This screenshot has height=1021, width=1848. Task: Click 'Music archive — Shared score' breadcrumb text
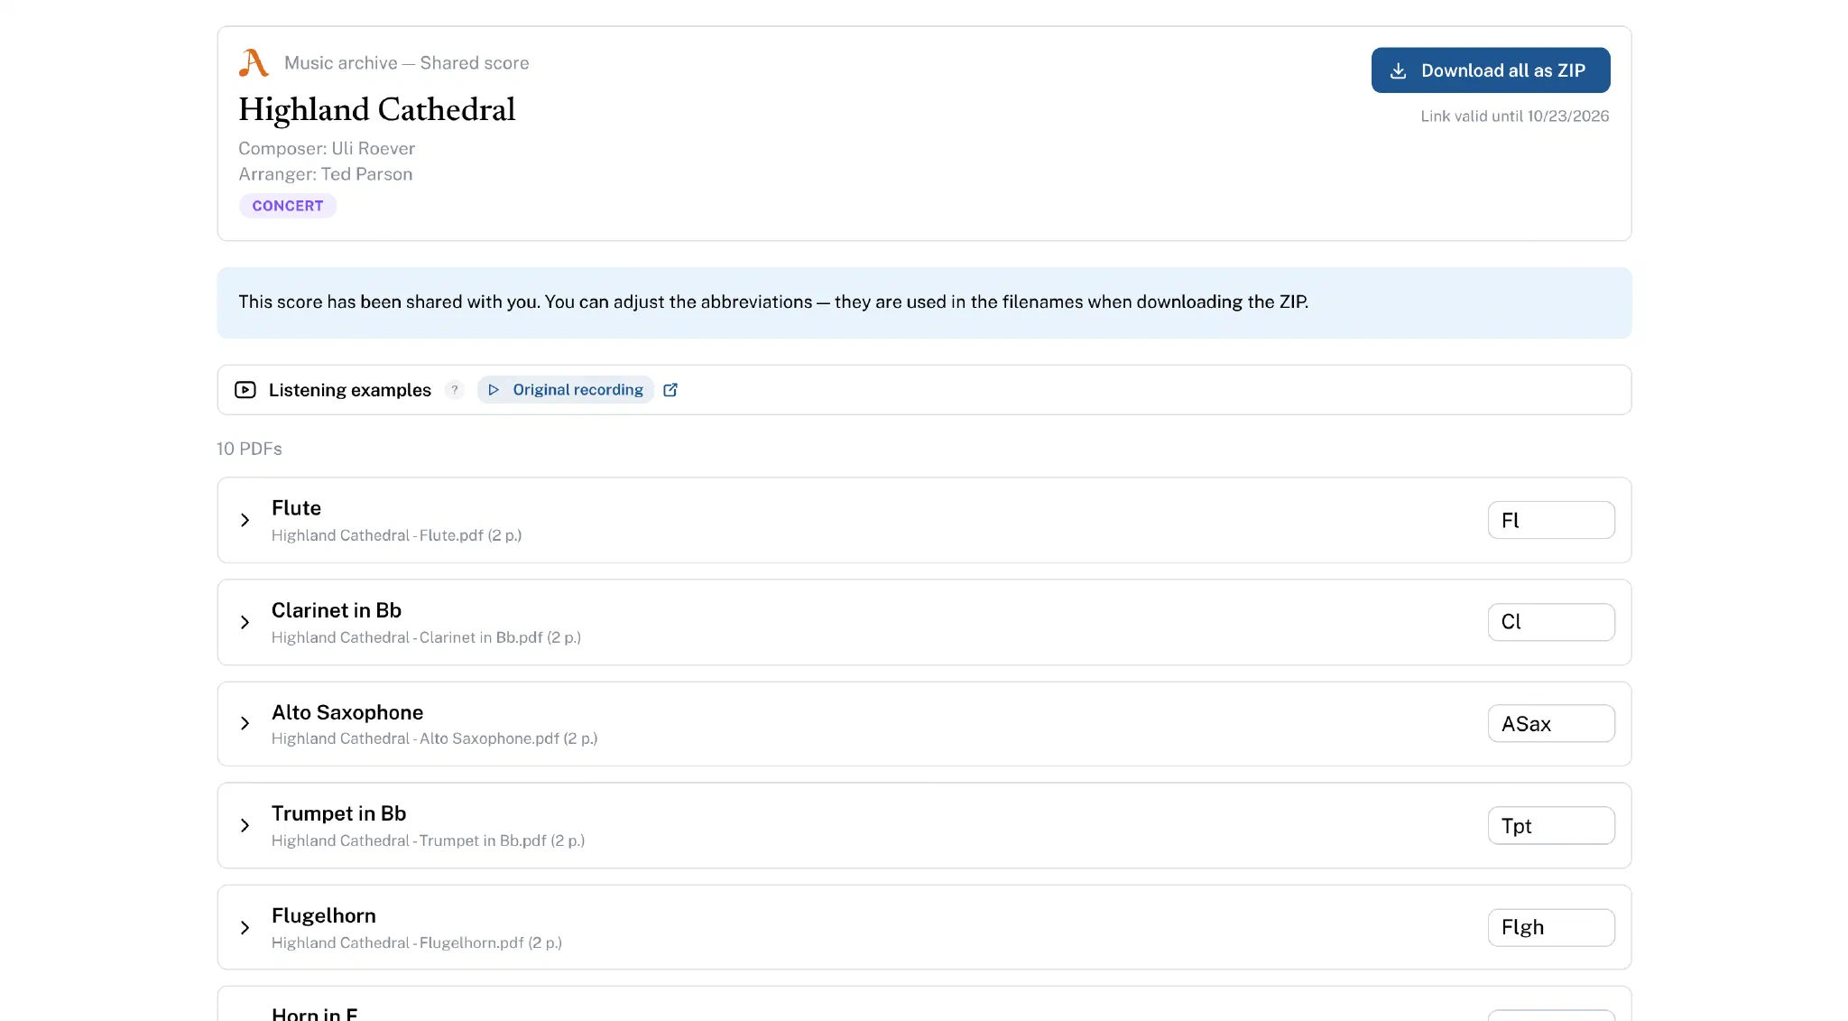407,63
